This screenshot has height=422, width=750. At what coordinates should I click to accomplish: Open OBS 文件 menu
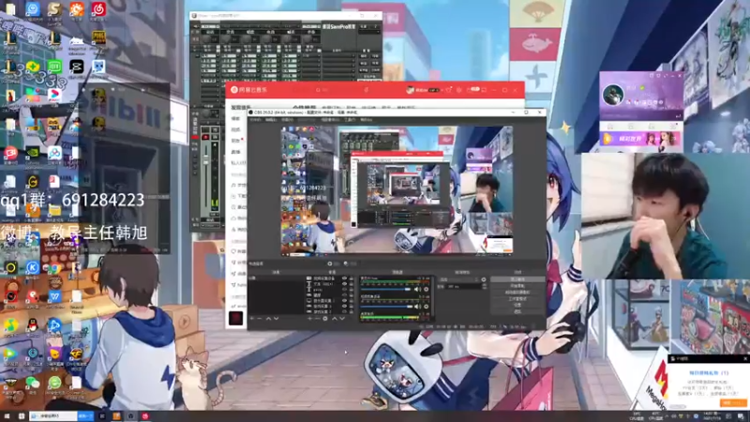(x=255, y=120)
